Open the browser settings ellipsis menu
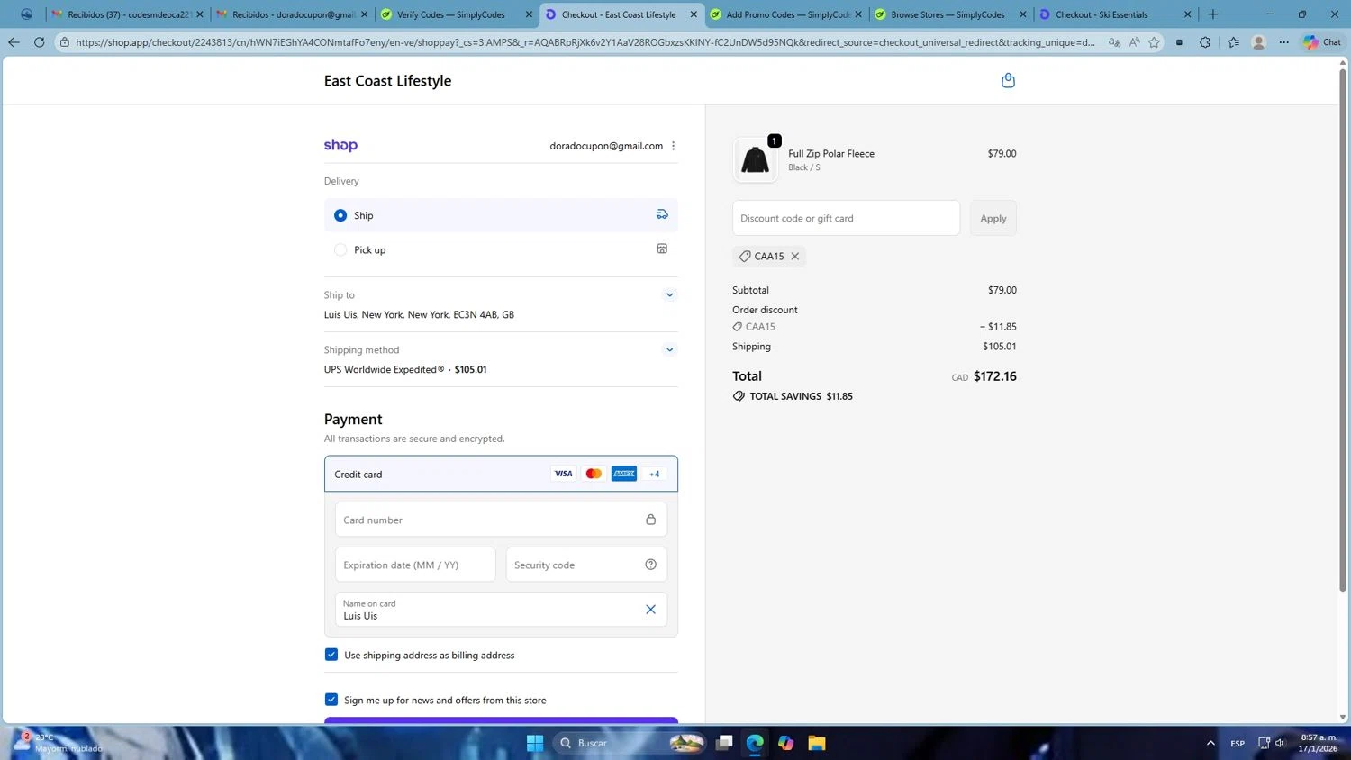 pos(1284,42)
